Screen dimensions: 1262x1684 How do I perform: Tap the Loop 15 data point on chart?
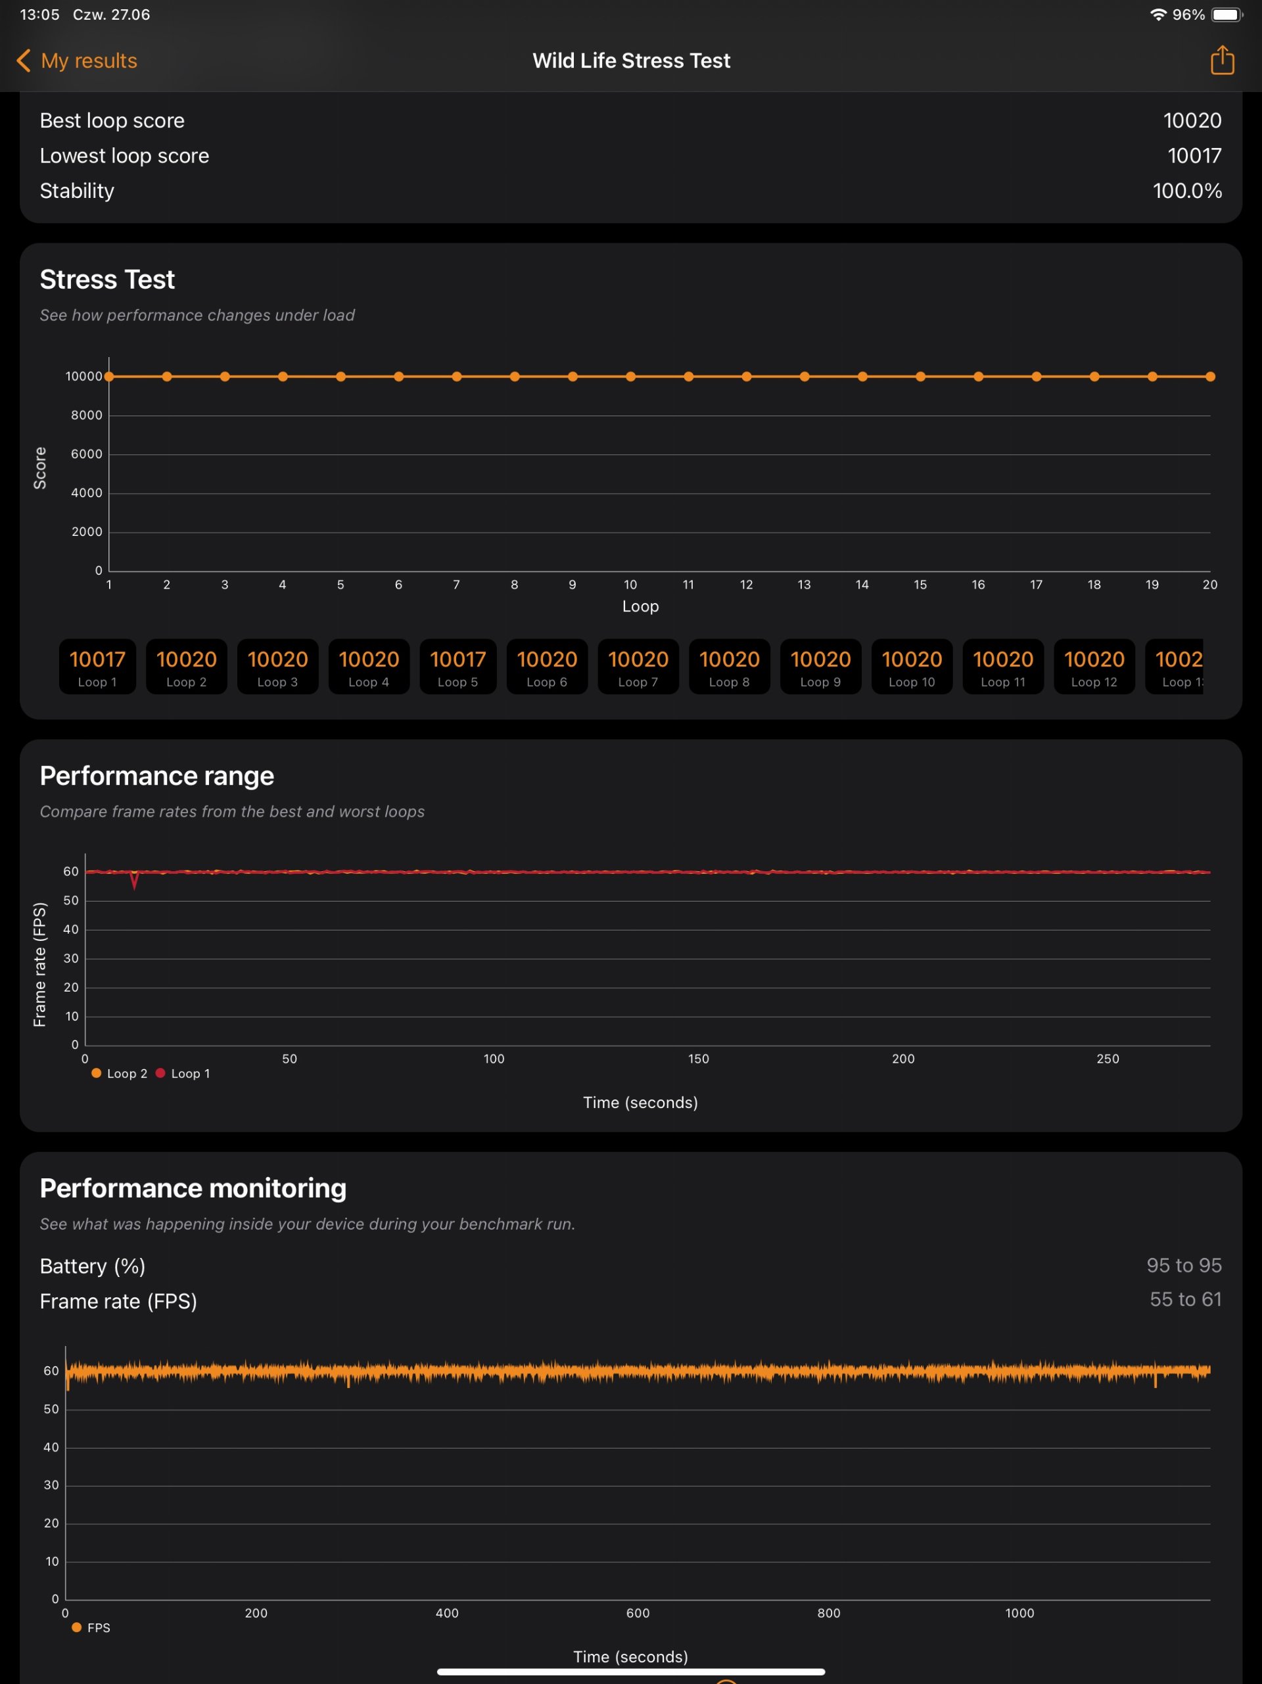pos(920,376)
